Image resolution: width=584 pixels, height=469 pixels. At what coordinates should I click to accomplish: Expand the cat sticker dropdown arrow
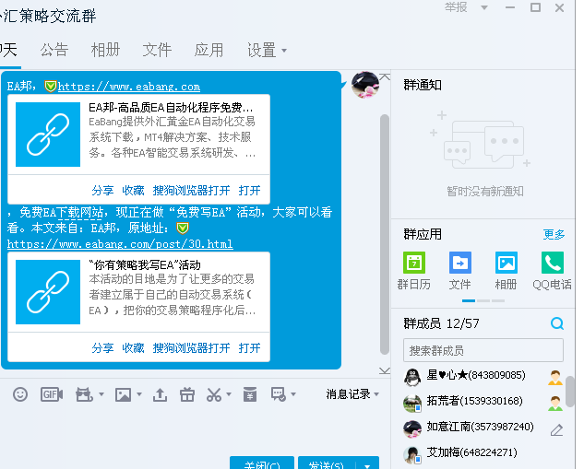click(101, 394)
